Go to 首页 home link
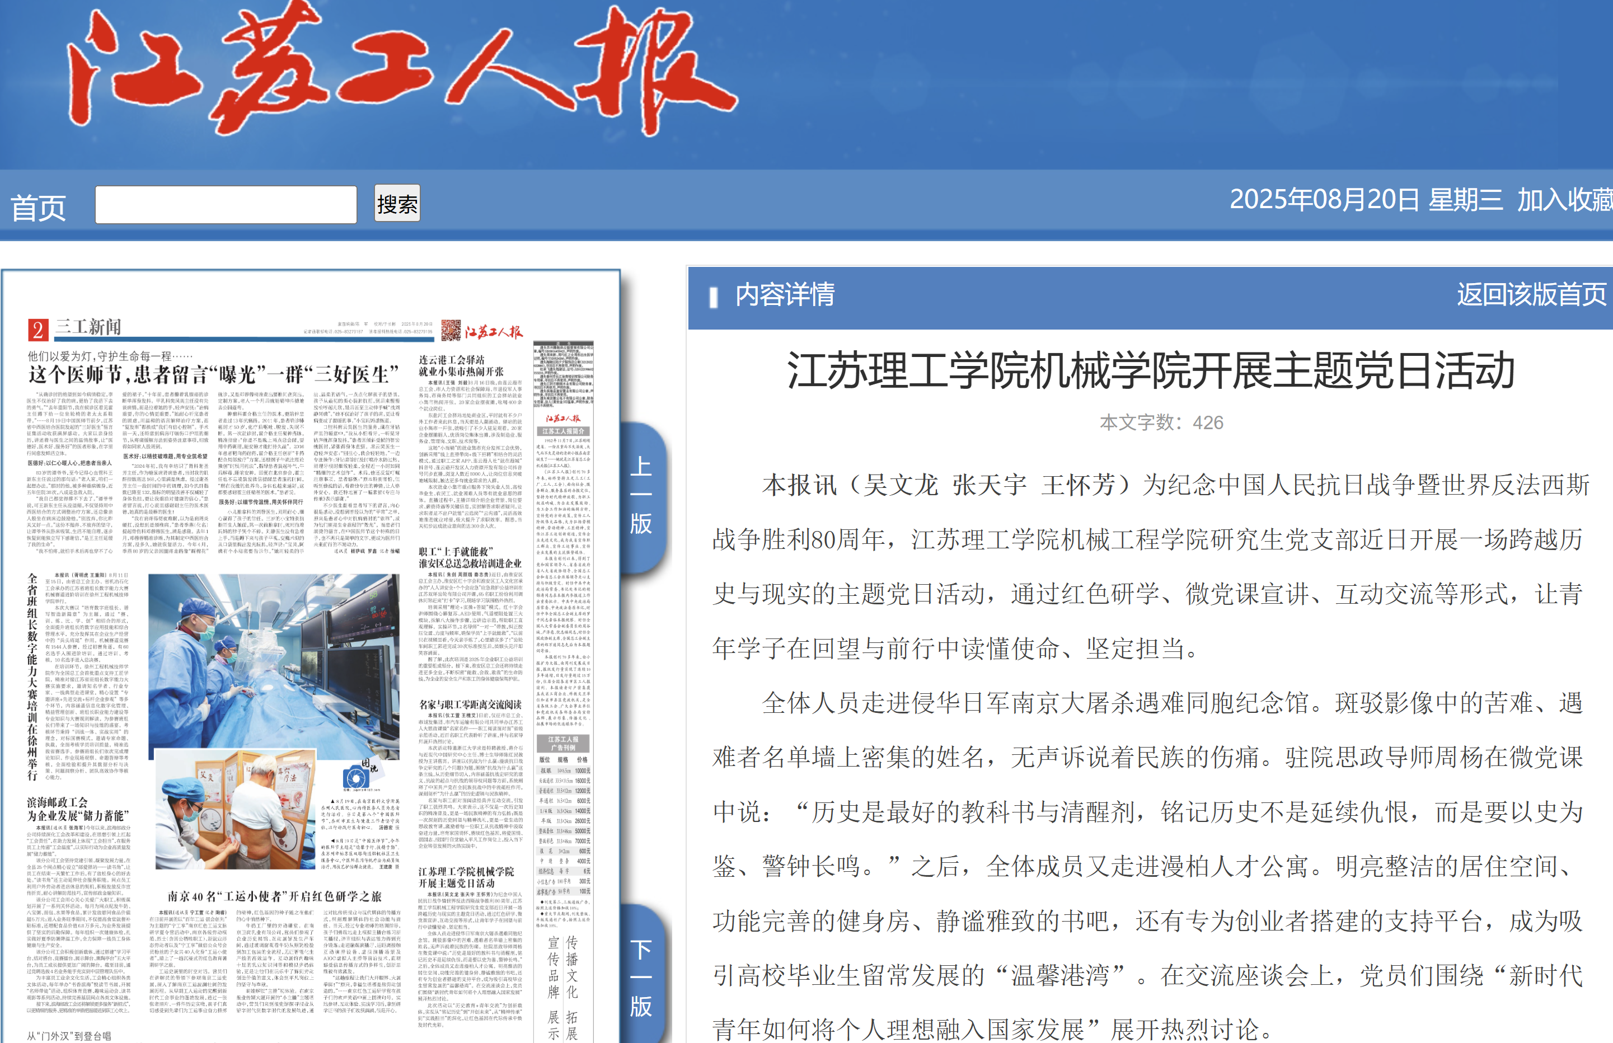Viewport: 1613px width, 1043px height. [38, 207]
